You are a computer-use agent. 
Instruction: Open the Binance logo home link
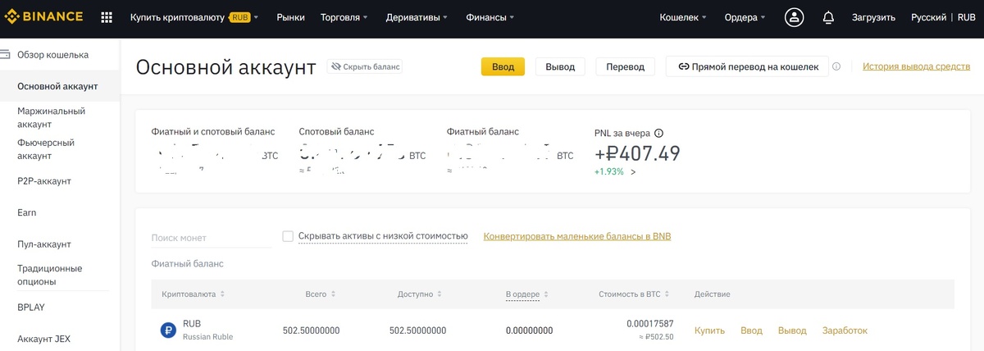coord(44,17)
